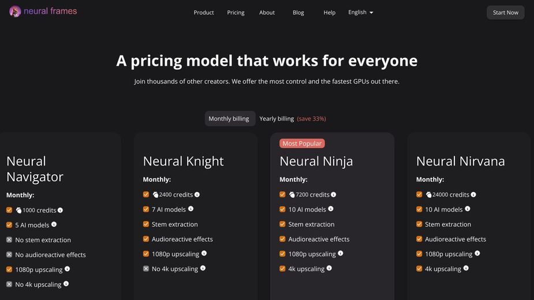This screenshot has height=300, width=534.
Task: Show info for Neural Nirvana 1080p upscaling
Action: [x=477, y=253]
